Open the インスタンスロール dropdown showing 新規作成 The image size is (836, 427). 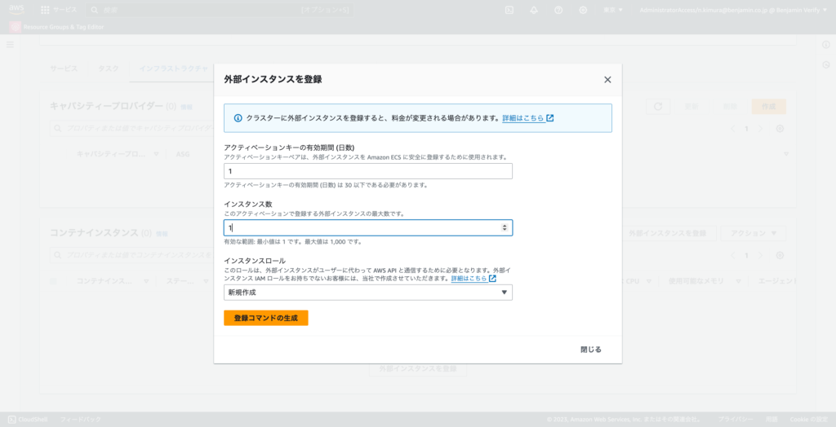368,293
